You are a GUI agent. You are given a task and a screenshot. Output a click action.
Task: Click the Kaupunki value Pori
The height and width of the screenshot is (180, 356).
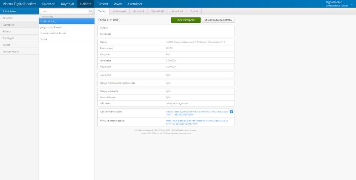coord(168,54)
